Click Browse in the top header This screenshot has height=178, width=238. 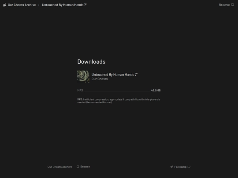coord(224,5)
